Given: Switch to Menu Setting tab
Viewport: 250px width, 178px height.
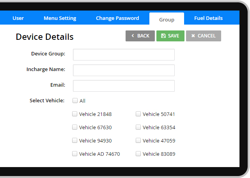Looking at the screenshot, I should tap(60, 18).
